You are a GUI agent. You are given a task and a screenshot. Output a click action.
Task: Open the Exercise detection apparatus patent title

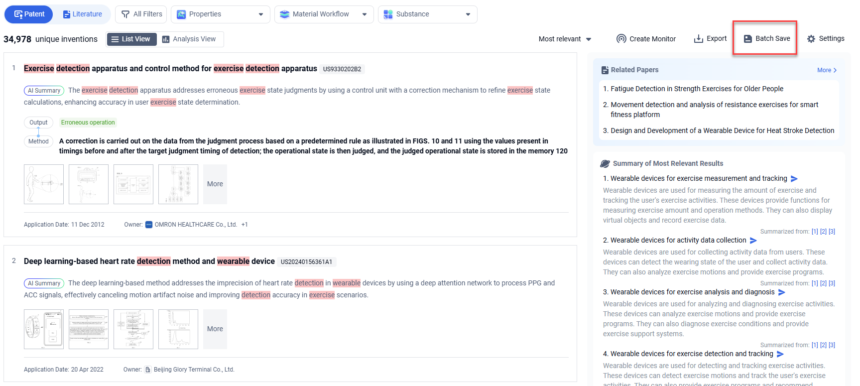point(170,69)
